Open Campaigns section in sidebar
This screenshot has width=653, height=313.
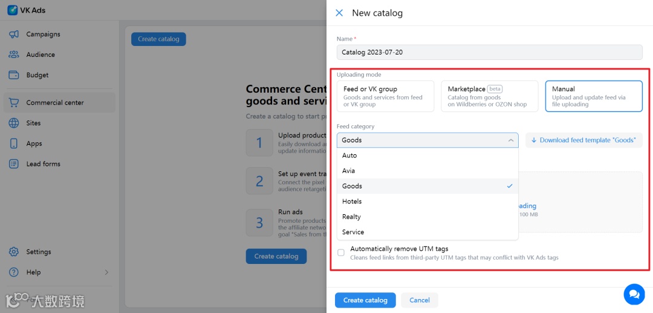click(59, 34)
